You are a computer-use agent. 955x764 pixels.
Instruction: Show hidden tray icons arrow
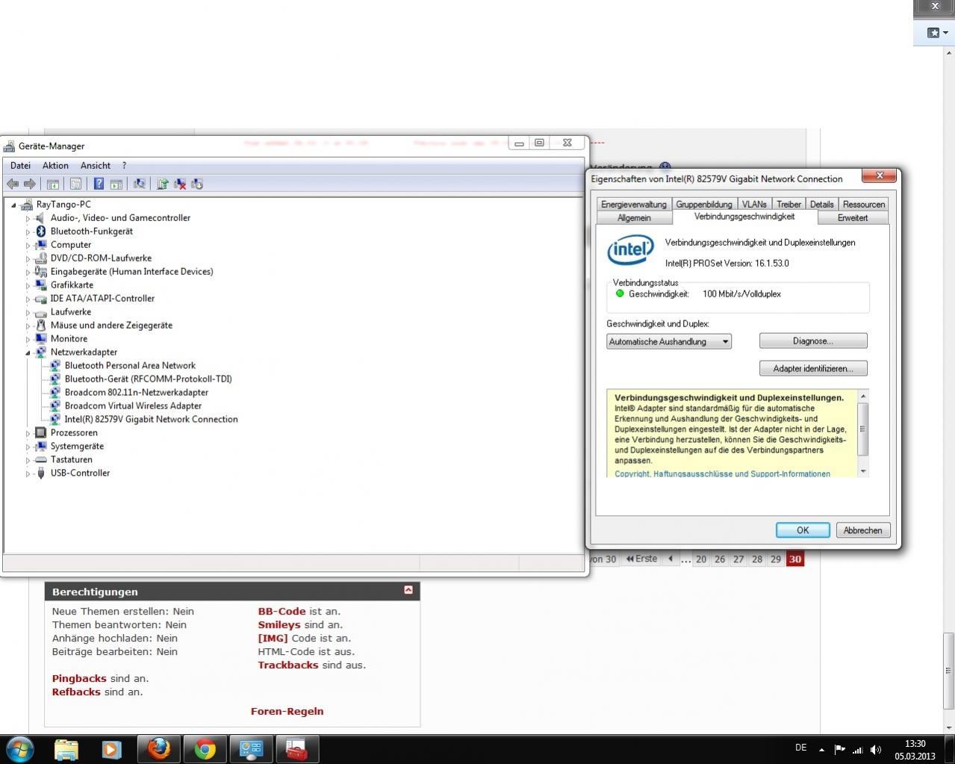pos(821,749)
